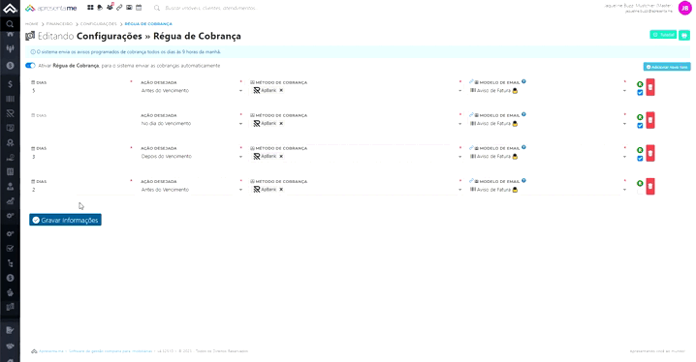
Task: Click the Dias field containing 2
Action: [82, 190]
